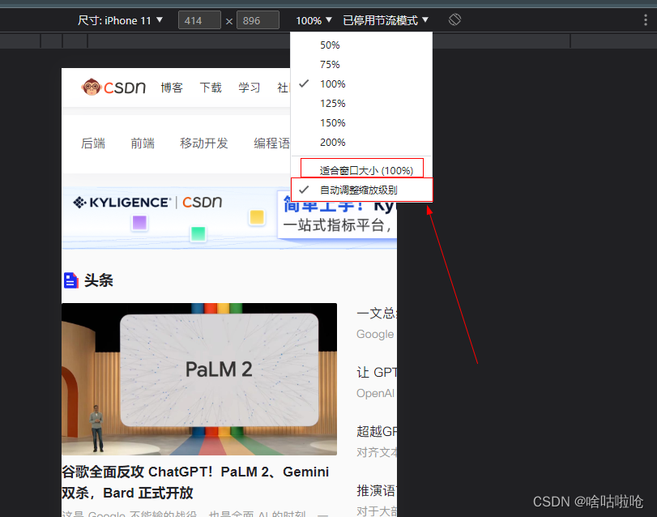Click the blue 头条 document icon
657x517 pixels.
coord(70,280)
